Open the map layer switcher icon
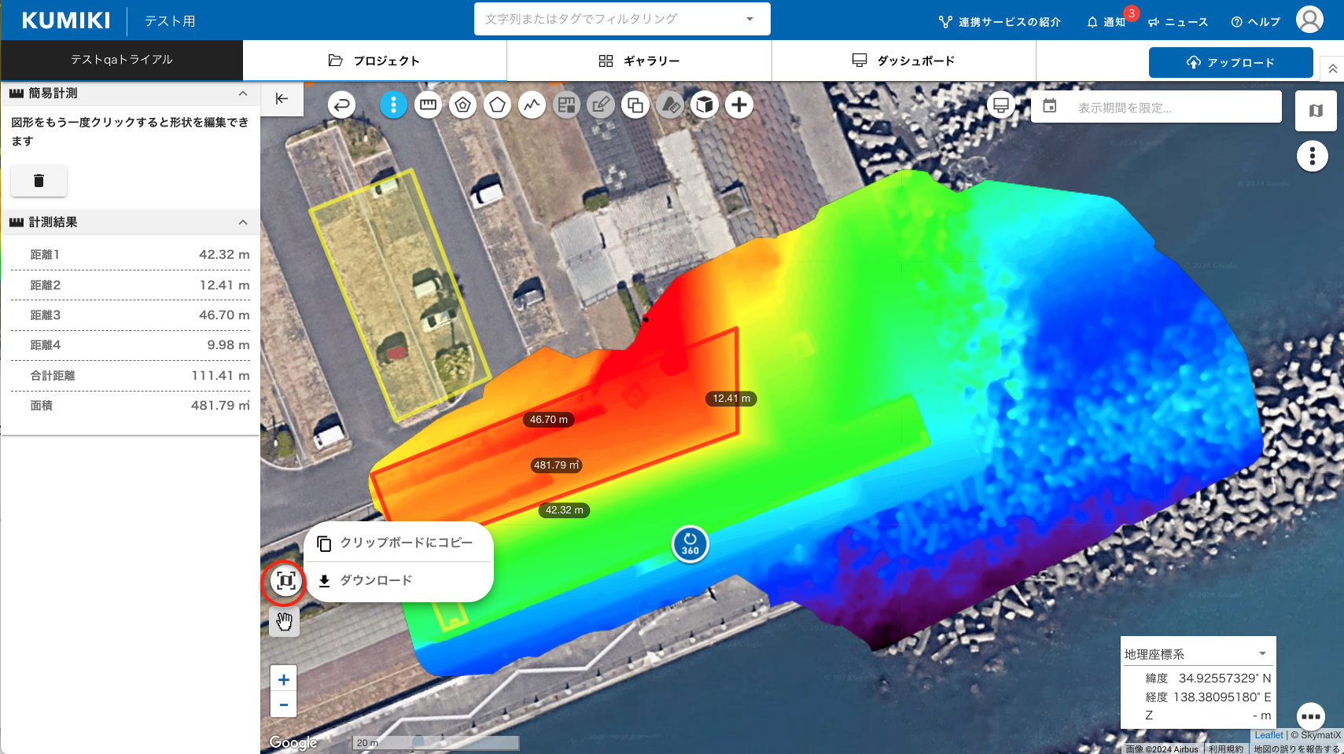 [1315, 111]
